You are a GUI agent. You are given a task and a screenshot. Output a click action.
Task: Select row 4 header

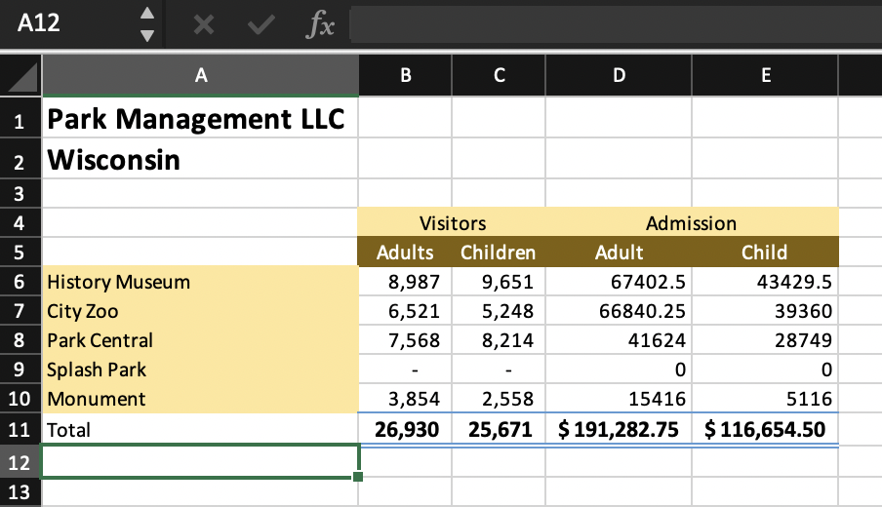pos(20,223)
